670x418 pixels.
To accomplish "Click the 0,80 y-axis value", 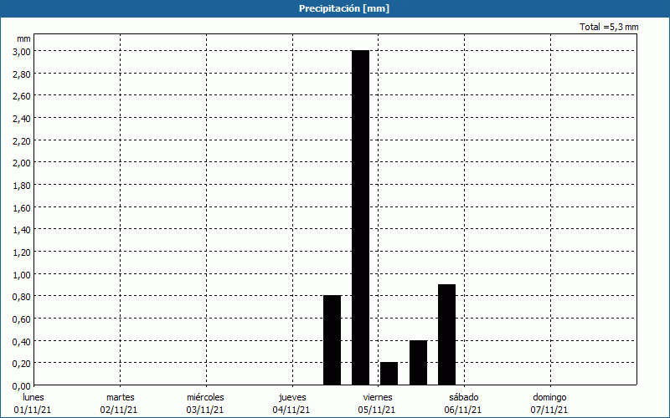I will (x=22, y=297).
